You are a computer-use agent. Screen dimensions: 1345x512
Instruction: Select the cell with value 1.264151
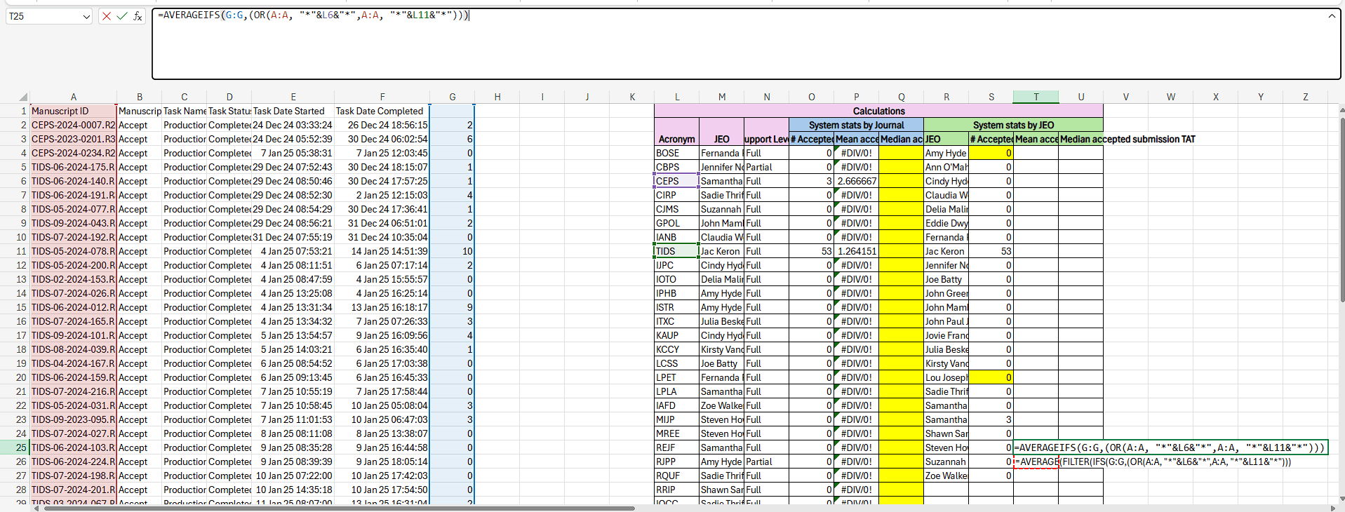(x=856, y=251)
